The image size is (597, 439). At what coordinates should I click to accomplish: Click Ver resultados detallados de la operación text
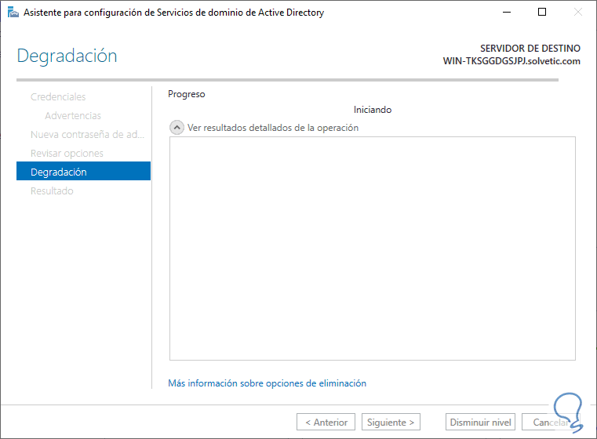272,128
